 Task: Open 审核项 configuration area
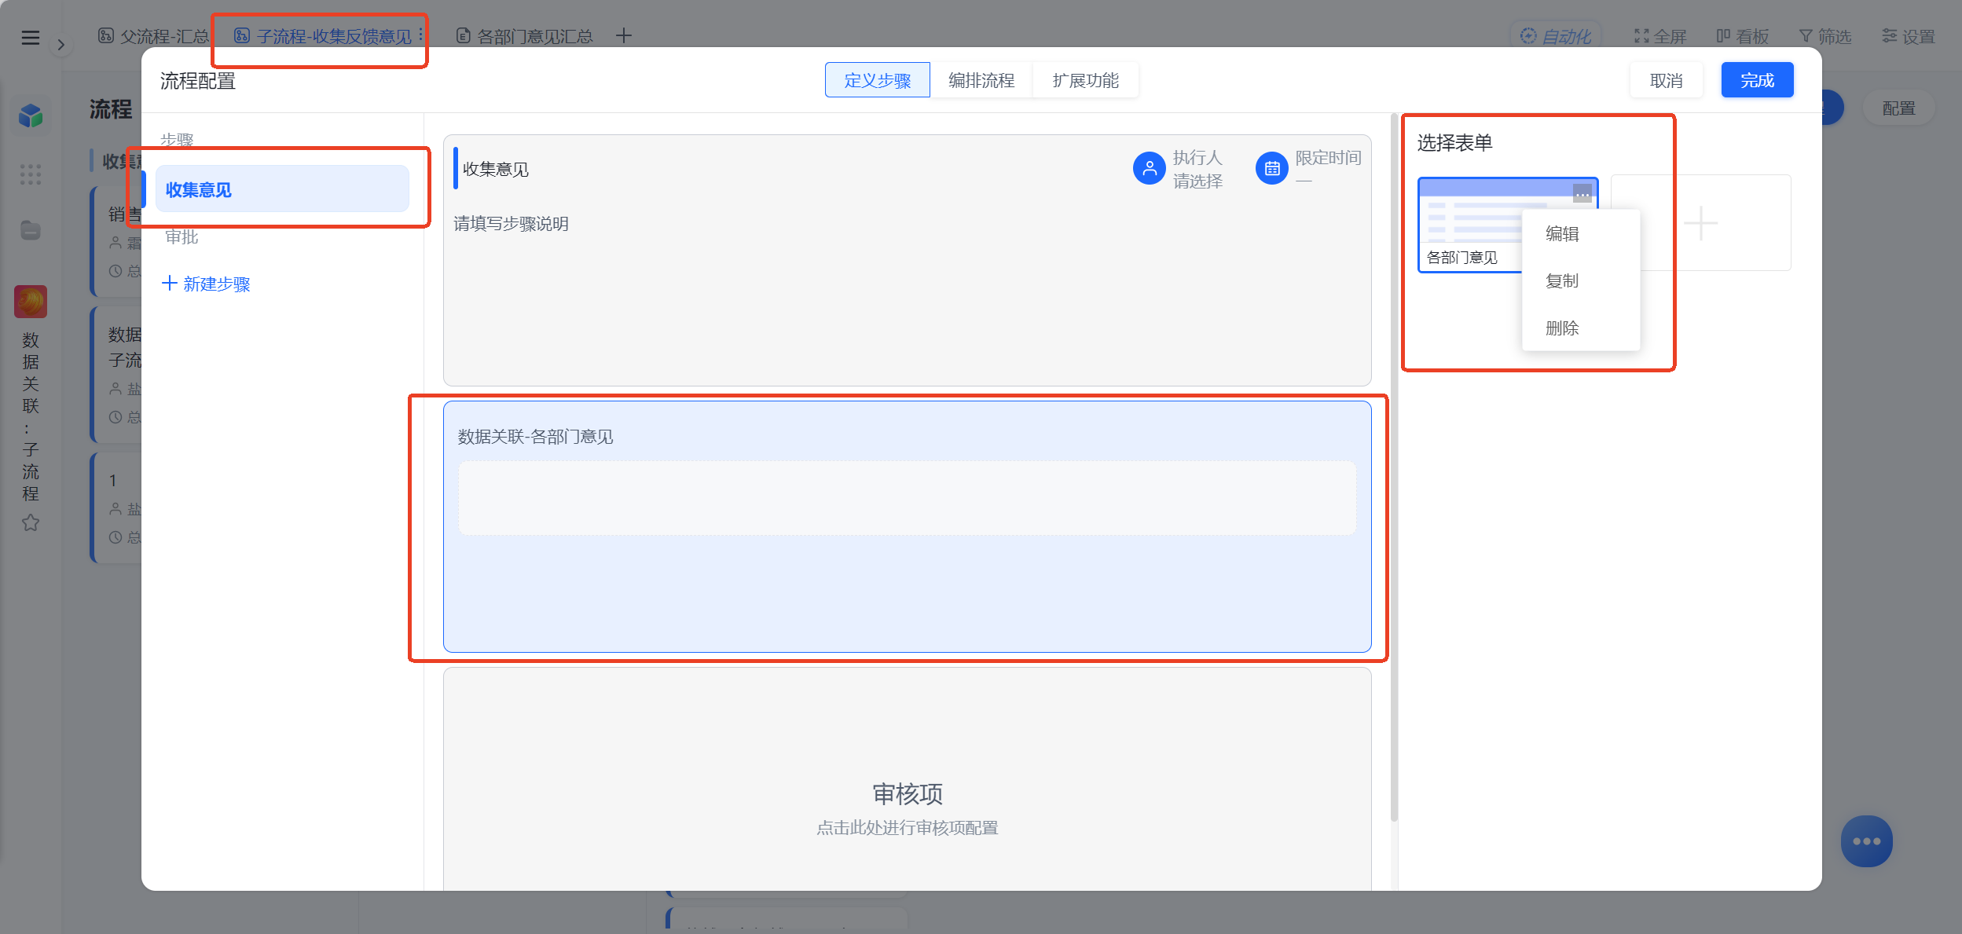tap(907, 778)
